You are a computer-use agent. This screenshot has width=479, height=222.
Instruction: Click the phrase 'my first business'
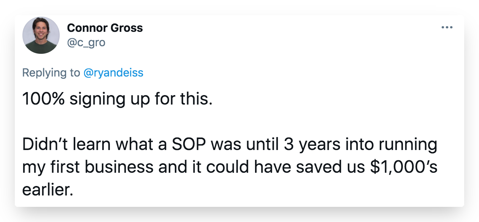tap(89, 168)
